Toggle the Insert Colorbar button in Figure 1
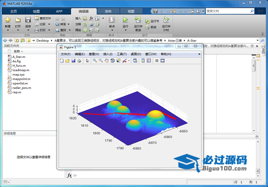 coord(143,61)
